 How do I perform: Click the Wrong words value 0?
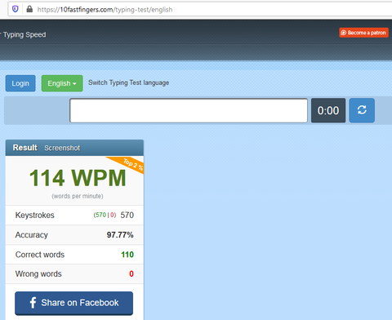click(x=131, y=273)
